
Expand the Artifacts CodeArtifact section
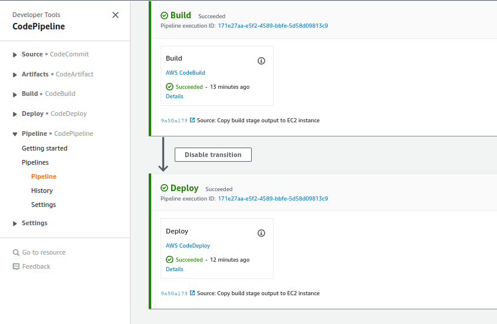point(15,75)
